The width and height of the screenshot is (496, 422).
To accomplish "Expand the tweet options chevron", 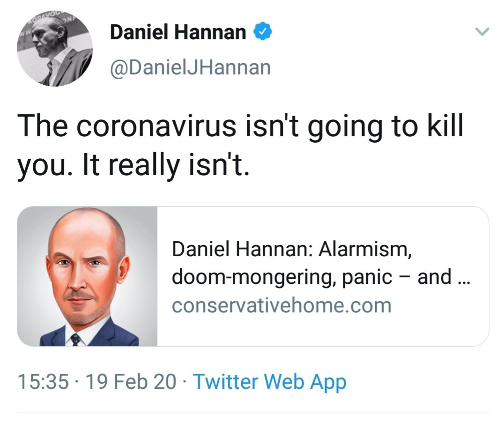I will point(480,32).
